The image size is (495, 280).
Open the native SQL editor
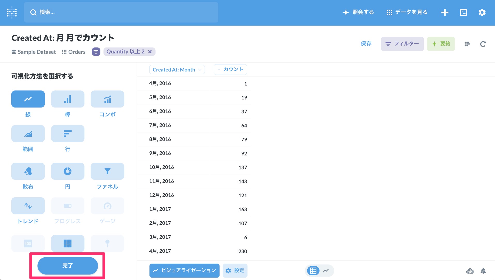click(x=463, y=12)
